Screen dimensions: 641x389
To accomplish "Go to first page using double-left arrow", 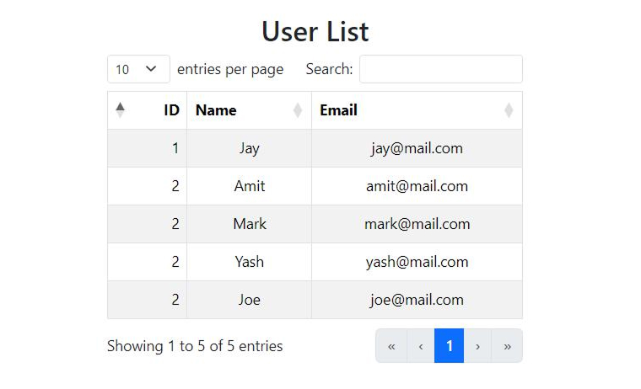I will click(391, 346).
